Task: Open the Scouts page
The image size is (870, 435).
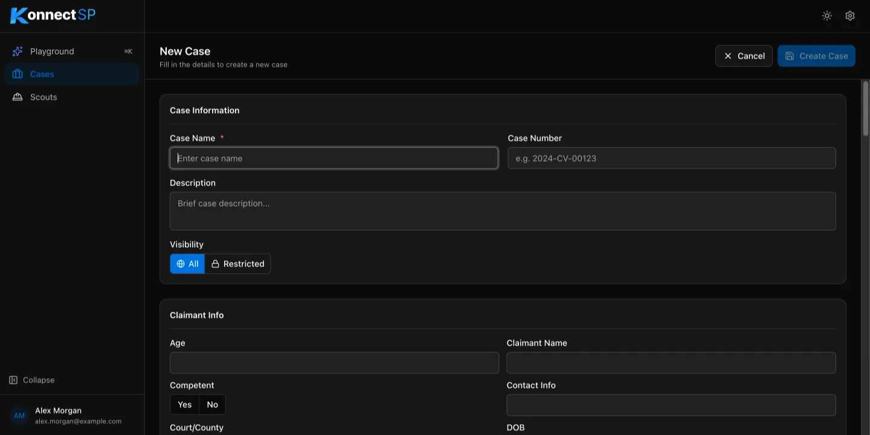Action: [72, 97]
